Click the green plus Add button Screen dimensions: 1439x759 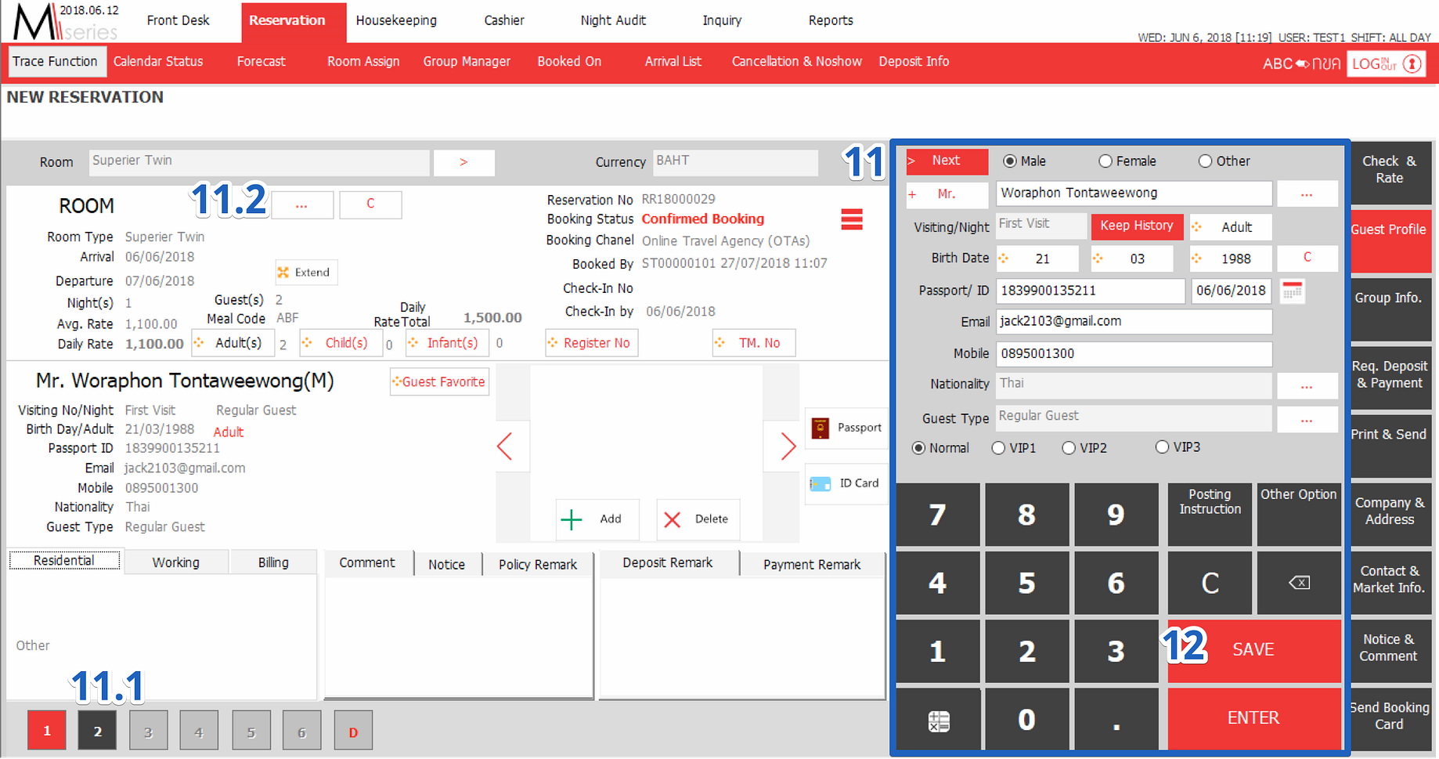597,519
